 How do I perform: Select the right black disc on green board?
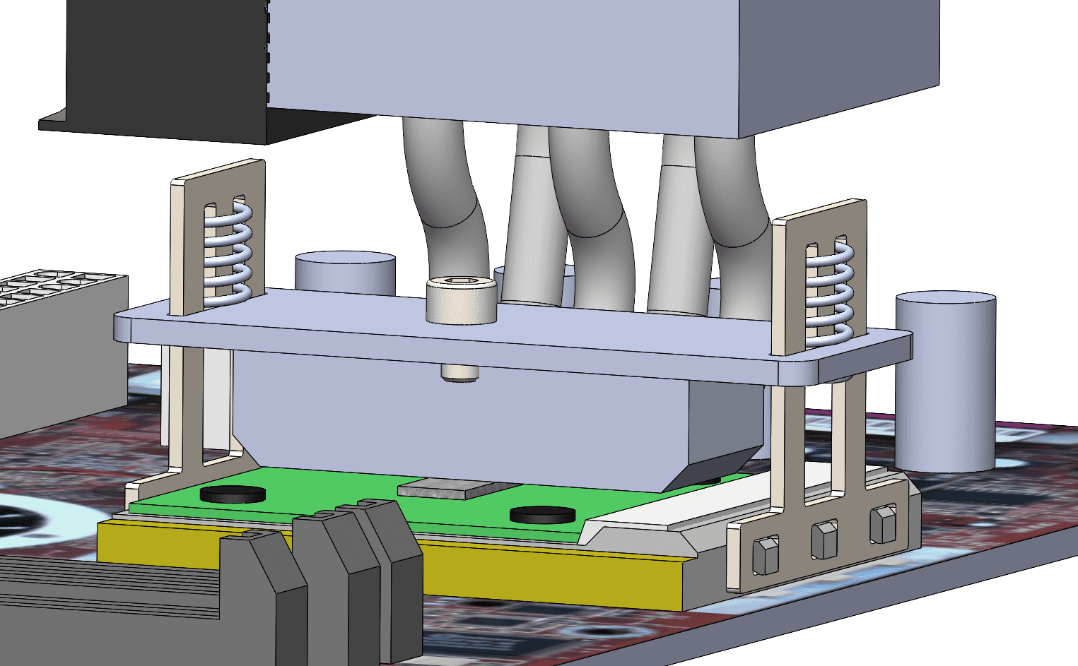(x=542, y=514)
